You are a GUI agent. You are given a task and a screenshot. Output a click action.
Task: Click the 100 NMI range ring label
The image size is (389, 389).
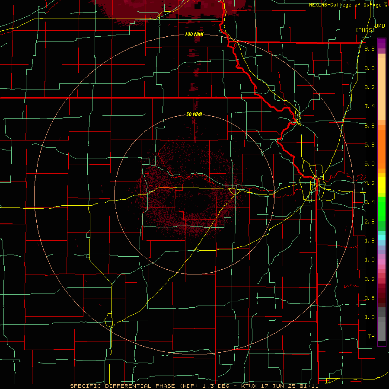pos(194,34)
